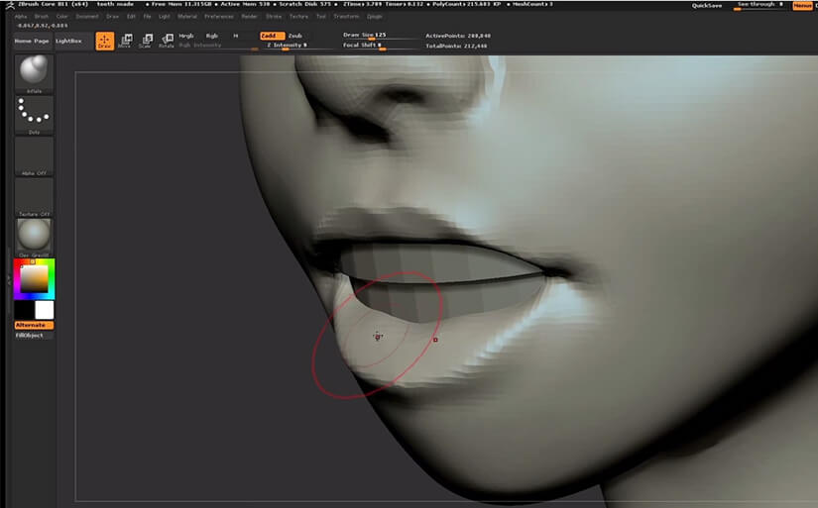
Task: Click the ActivePoints count text
Action: (458, 36)
